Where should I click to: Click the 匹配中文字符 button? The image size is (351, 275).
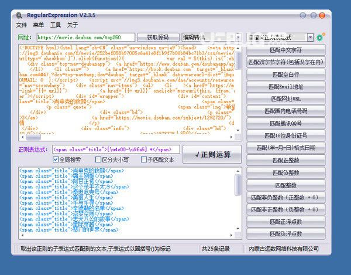(x=286, y=50)
